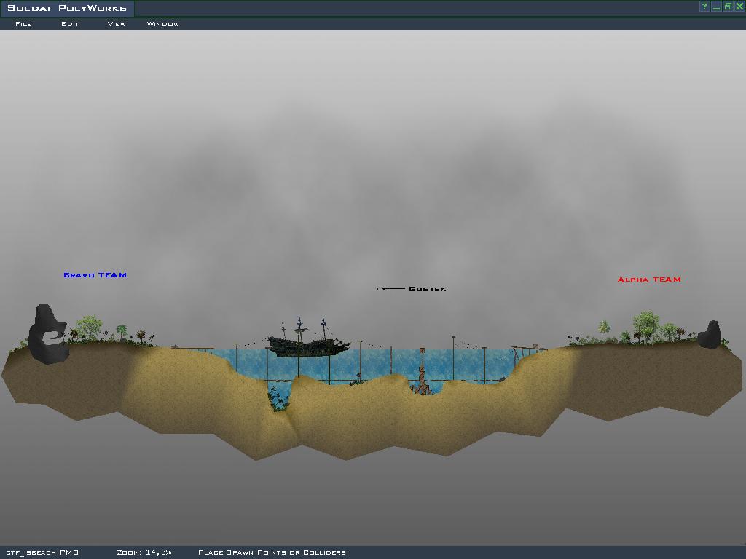746x559 pixels.
Task: Open the Window menu
Action: (163, 24)
